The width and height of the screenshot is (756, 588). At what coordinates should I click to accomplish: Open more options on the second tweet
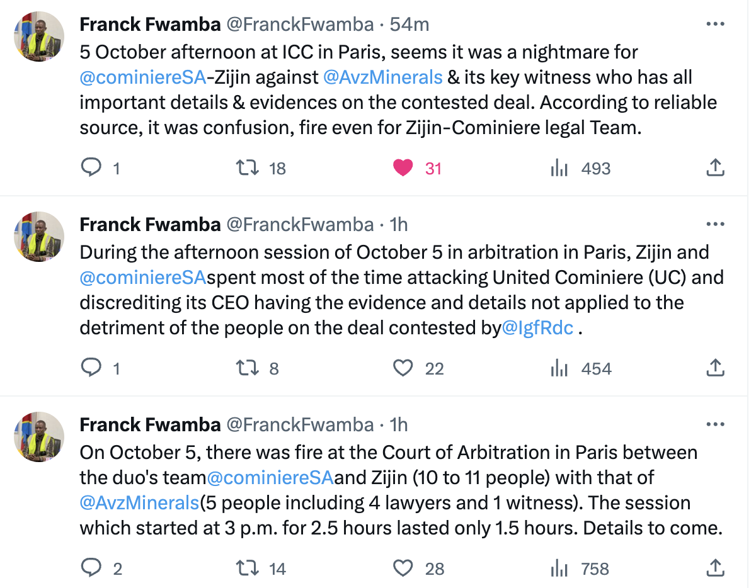(x=715, y=224)
